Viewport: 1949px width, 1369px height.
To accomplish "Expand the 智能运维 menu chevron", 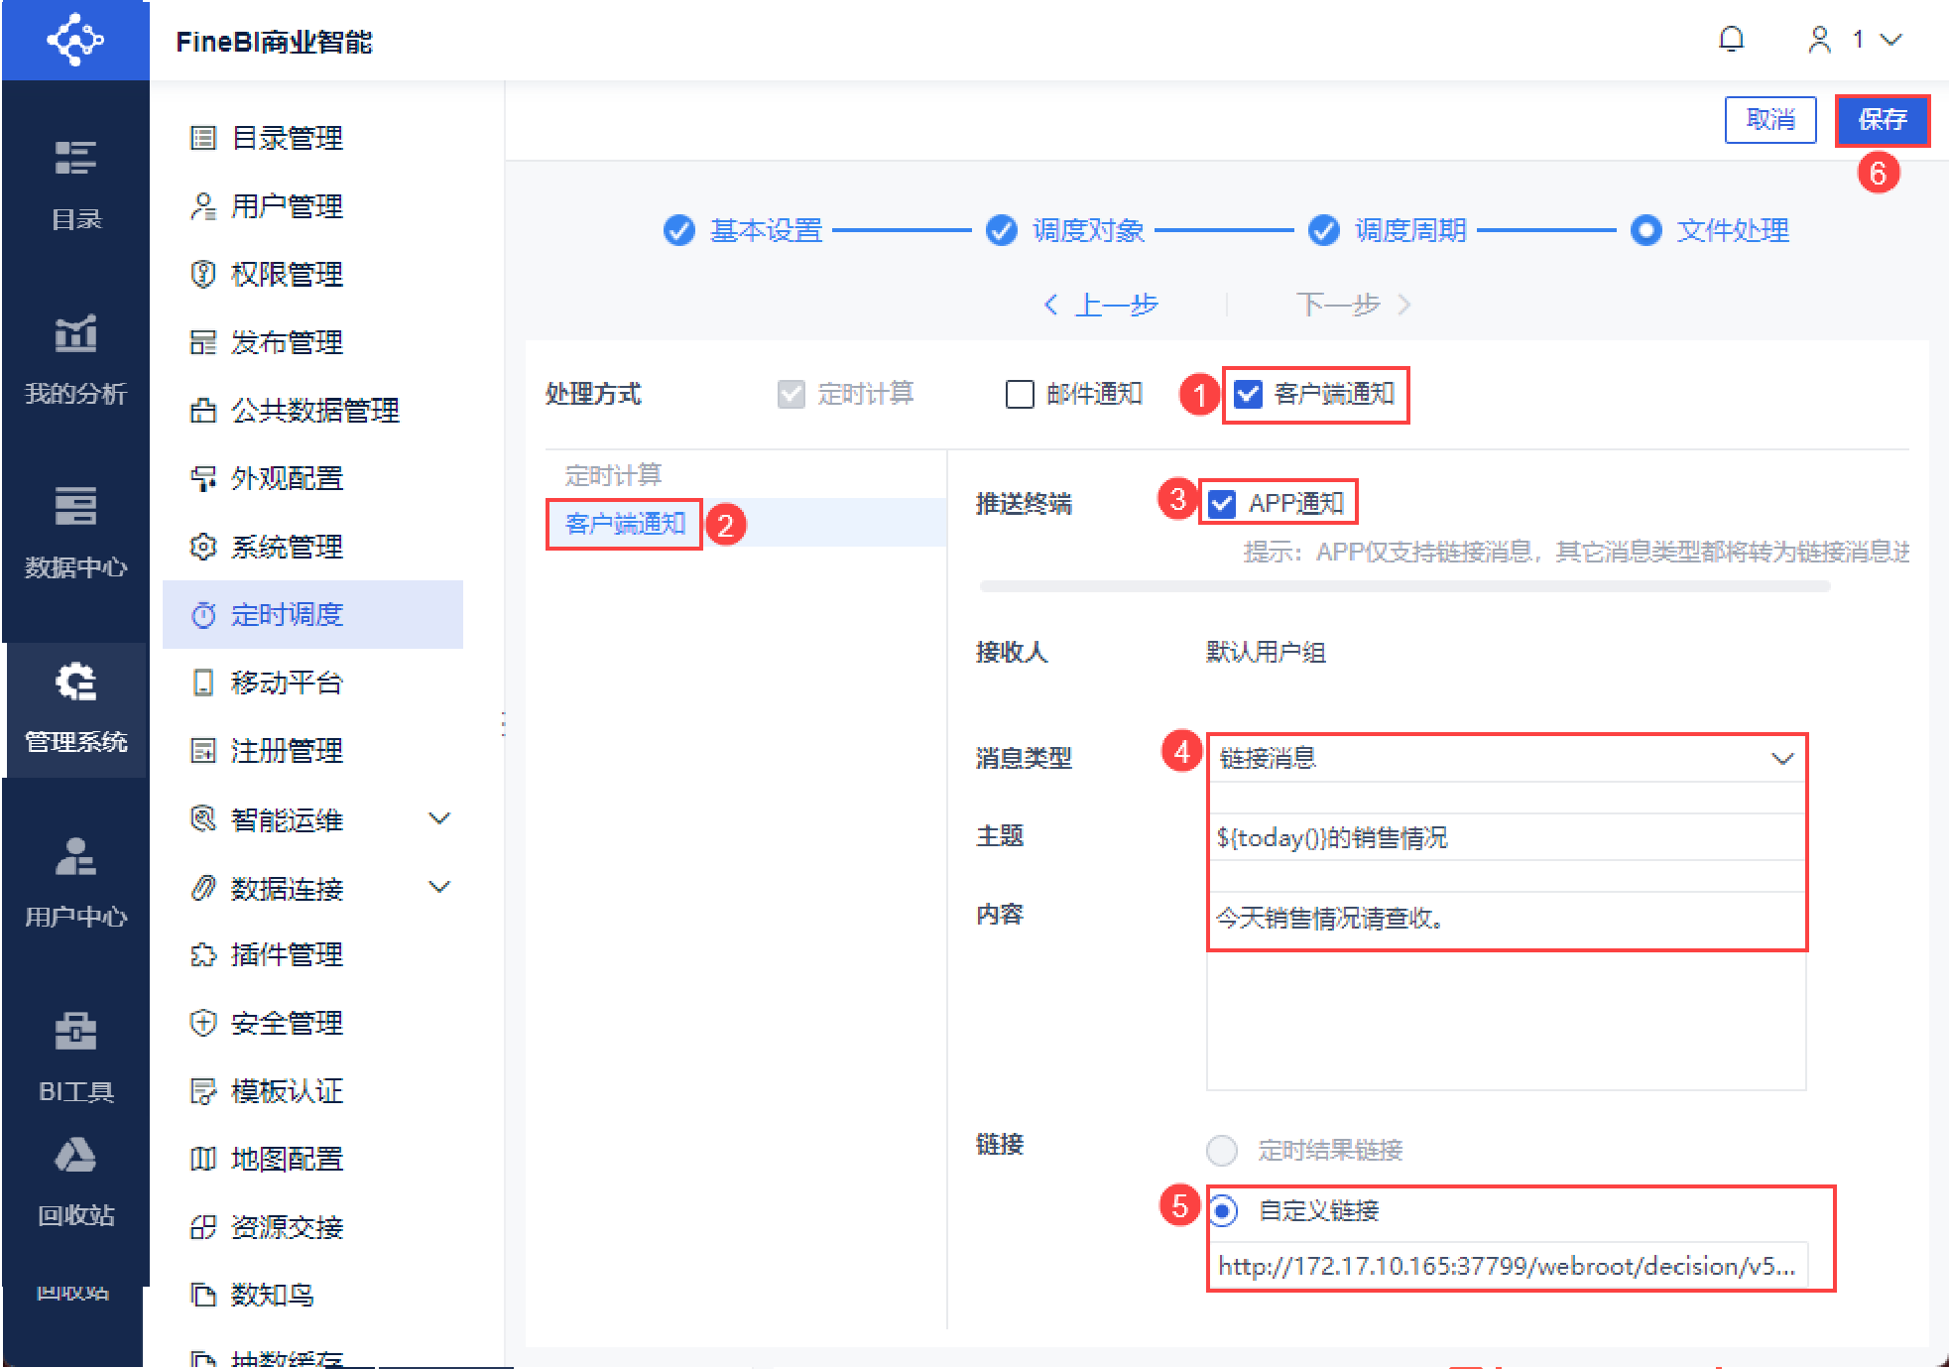I will (439, 819).
